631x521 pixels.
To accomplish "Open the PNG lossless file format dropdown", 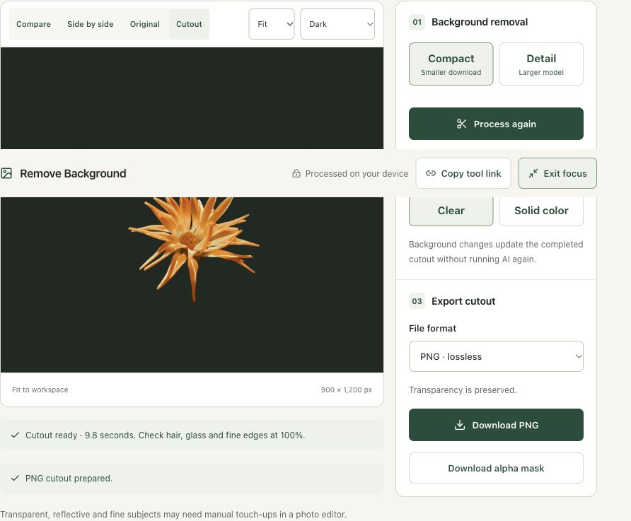I will (496, 356).
